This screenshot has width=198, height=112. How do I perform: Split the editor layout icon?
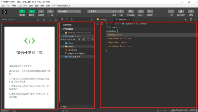191,20
